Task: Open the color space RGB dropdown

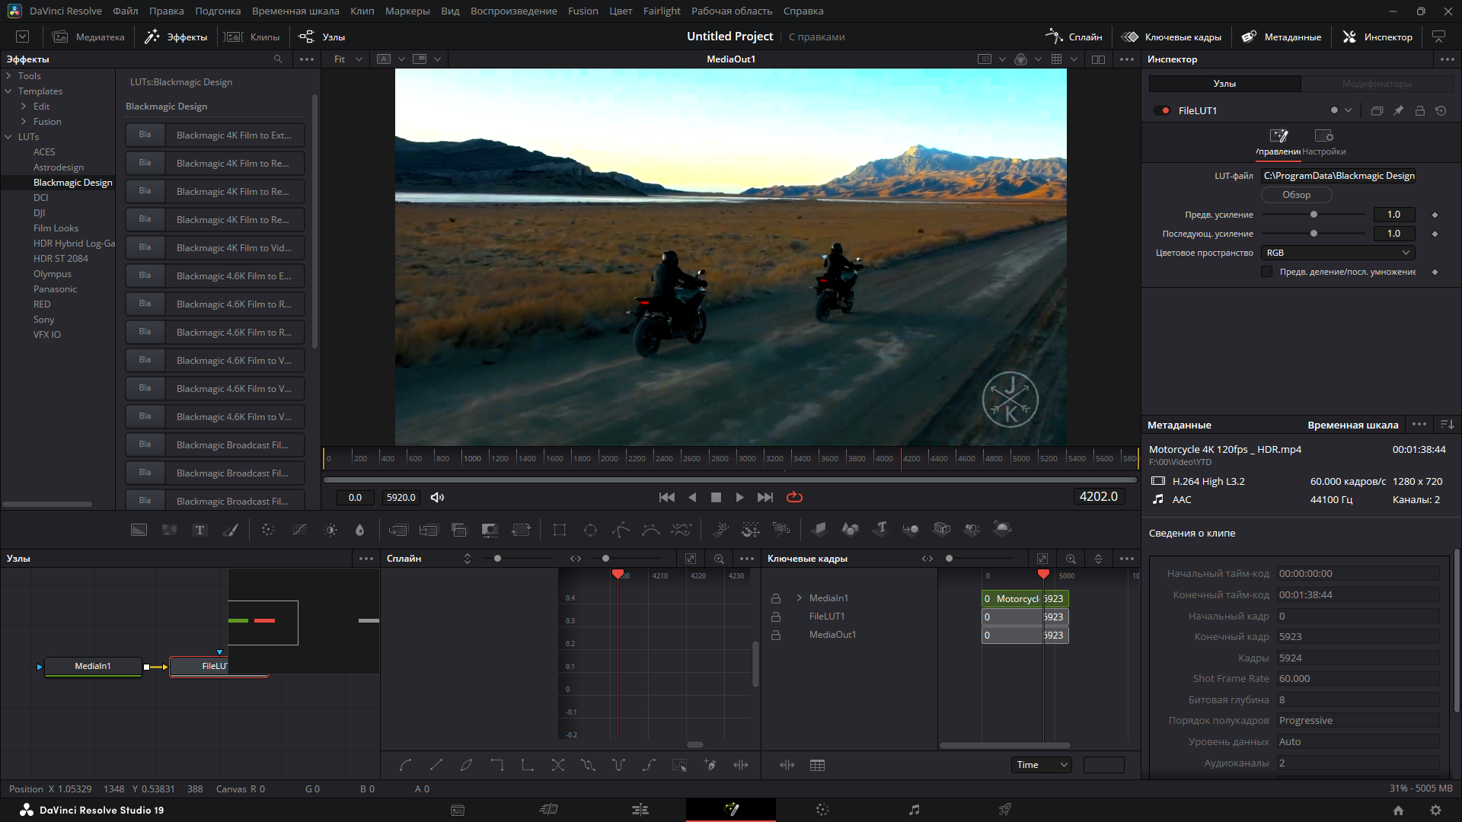Action: (1338, 253)
